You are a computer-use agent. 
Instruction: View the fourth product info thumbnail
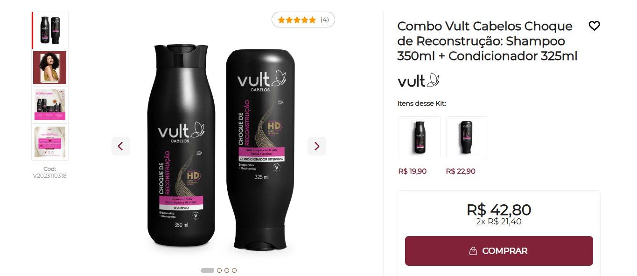click(x=50, y=142)
